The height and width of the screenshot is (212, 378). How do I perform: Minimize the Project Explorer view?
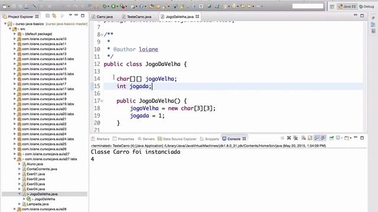(x=76, y=15)
